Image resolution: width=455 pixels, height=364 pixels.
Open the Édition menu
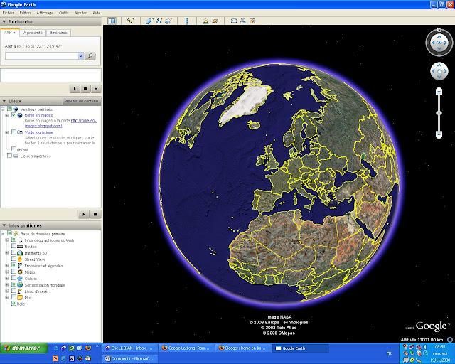pyautogui.click(x=25, y=13)
